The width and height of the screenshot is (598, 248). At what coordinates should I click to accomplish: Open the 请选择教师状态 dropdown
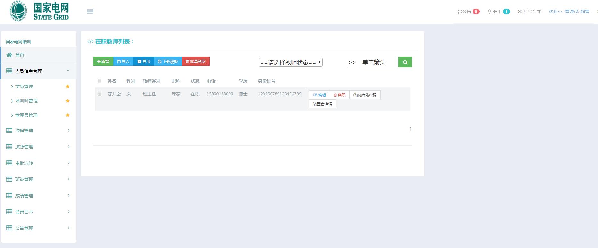[x=290, y=62]
